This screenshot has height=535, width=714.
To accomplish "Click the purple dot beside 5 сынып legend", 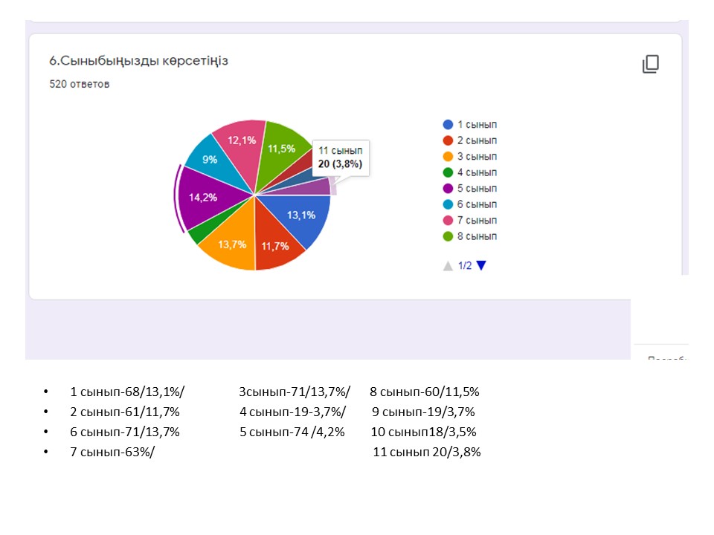I will click(x=448, y=189).
